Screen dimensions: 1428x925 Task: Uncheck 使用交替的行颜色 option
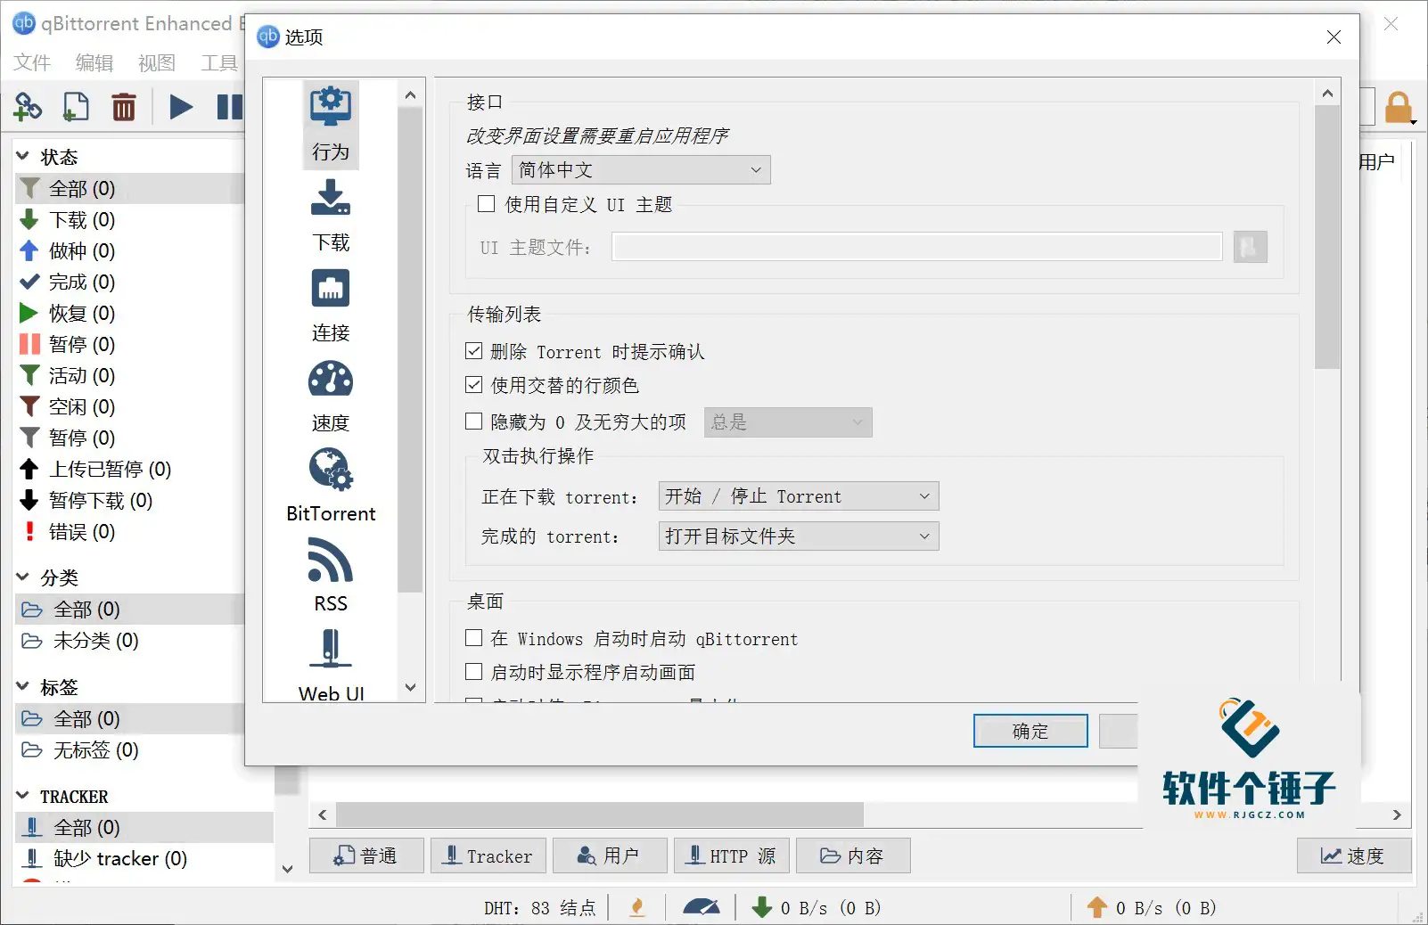474,385
